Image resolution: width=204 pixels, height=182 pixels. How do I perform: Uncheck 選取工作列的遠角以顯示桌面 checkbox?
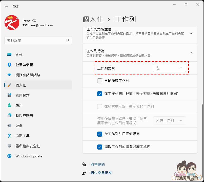click(x=100, y=147)
